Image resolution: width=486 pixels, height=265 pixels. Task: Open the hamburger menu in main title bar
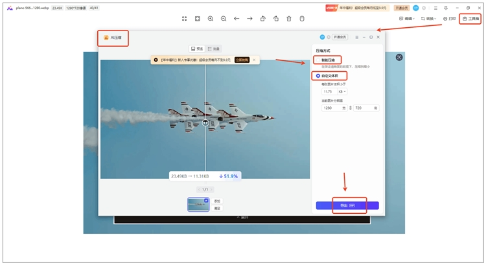coord(435,8)
